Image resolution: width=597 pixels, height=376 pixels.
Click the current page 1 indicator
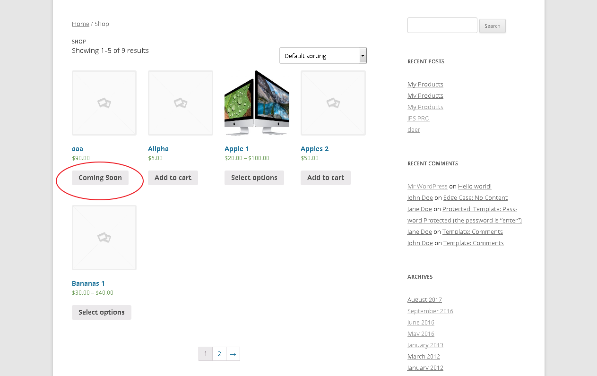pyautogui.click(x=206, y=354)
